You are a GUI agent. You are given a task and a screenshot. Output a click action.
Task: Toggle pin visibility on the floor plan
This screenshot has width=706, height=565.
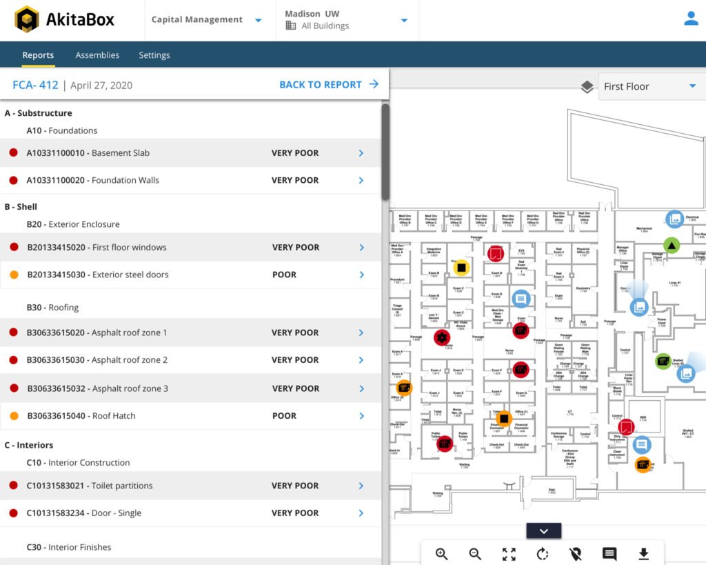[576, 554]
